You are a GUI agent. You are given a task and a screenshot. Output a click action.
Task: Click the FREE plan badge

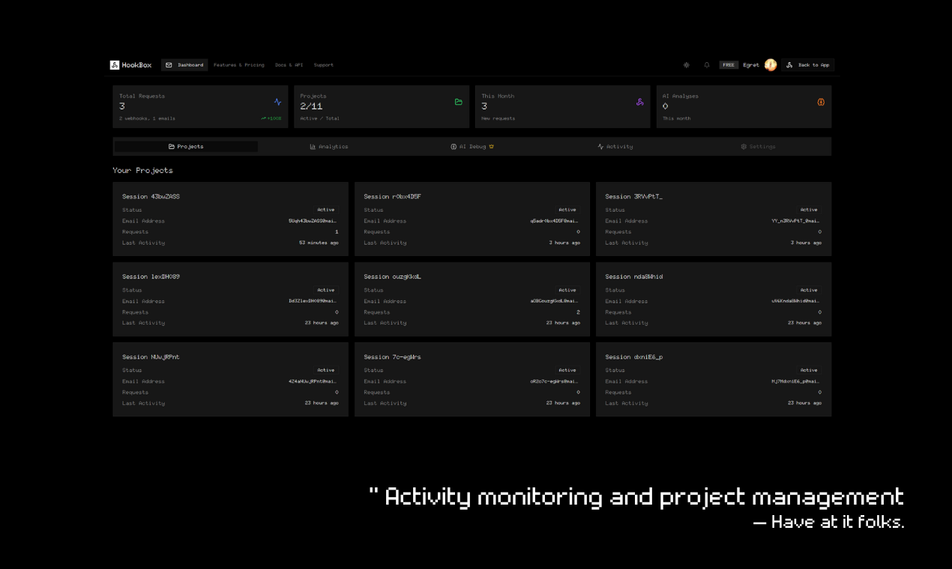coord(729,65)
